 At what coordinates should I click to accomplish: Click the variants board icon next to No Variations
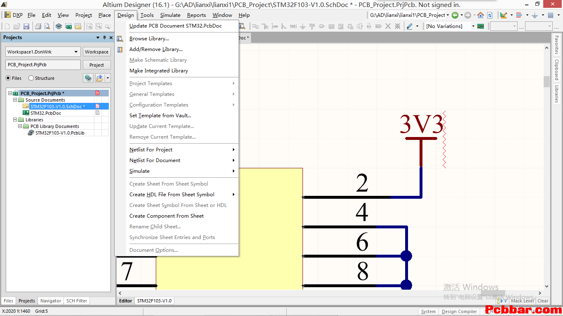pyautogui.click(x=481, y=26)
